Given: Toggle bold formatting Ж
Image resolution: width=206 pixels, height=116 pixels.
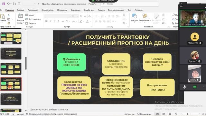Looking at the screenshot, I should click(x=46, y=21).
